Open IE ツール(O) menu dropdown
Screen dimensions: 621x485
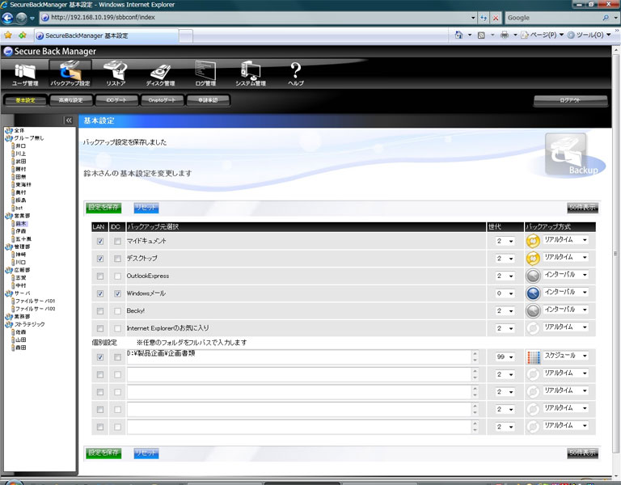589,35
